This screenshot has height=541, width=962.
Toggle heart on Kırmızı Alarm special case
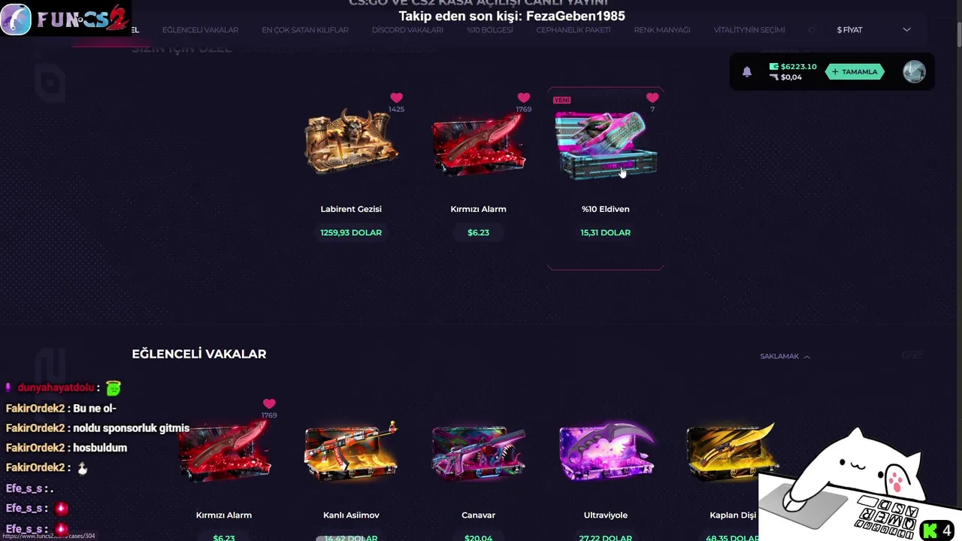pyautogui.click(x=523, y=98)
